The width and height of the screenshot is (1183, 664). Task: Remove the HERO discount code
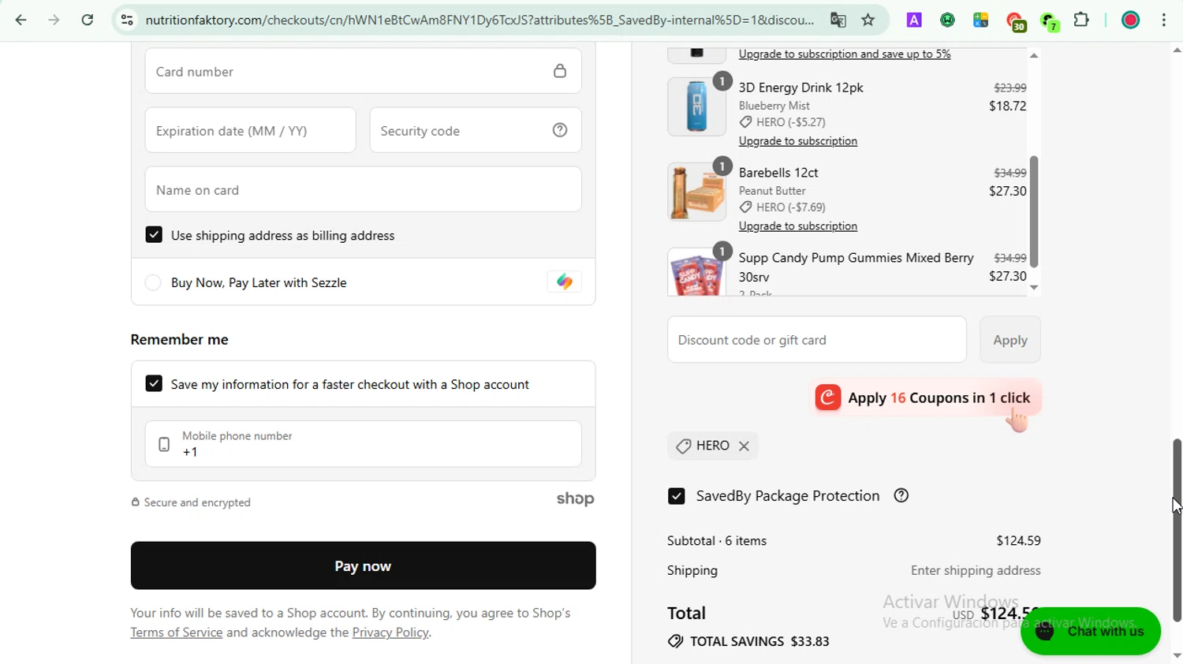(x=744, y=446)
